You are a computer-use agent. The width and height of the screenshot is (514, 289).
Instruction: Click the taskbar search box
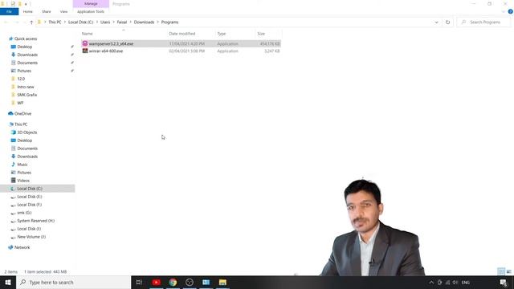click(x=73, y=282)
